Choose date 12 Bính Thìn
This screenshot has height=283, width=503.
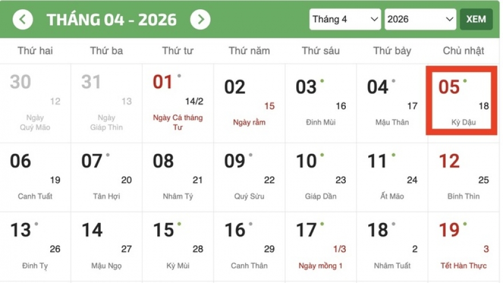(x=464, y=177)
